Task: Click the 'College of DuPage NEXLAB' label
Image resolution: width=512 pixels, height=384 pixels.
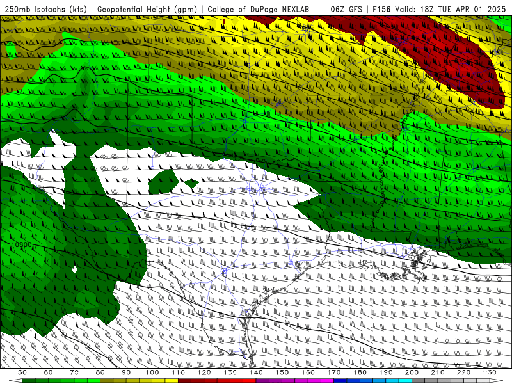Action: (x=259, y=10)
